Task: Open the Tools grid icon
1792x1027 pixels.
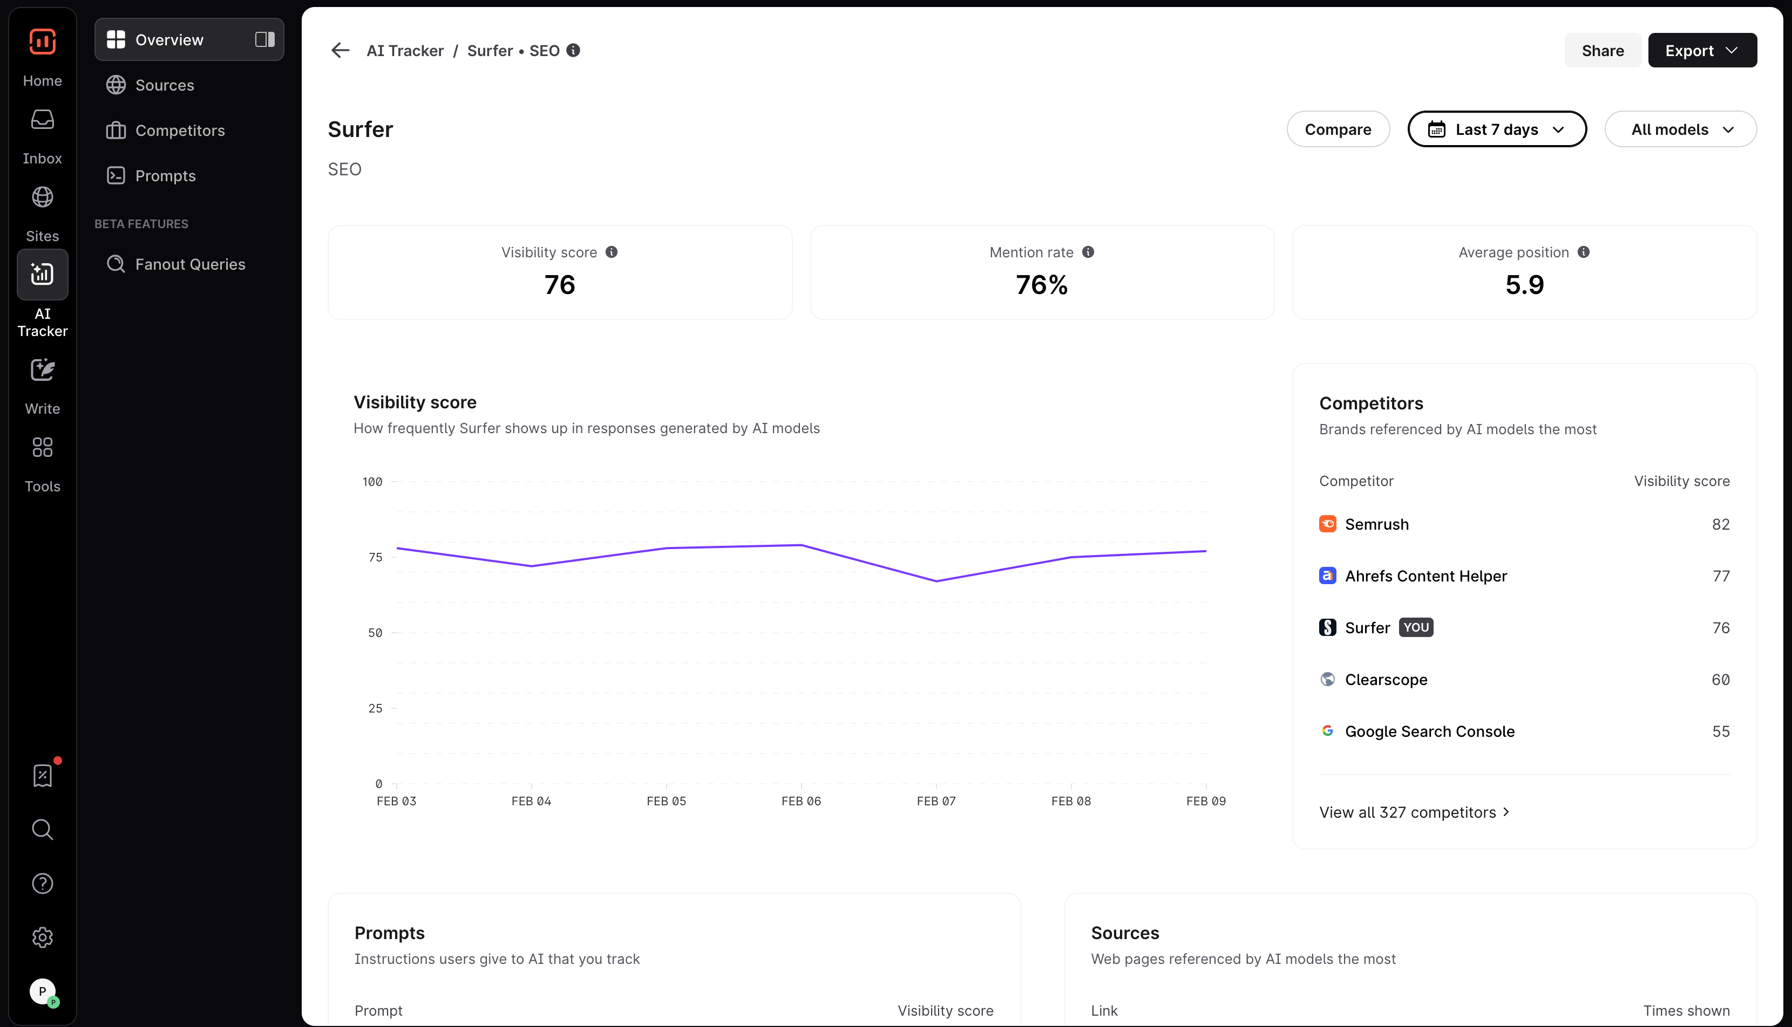Action: coord(42,447)
